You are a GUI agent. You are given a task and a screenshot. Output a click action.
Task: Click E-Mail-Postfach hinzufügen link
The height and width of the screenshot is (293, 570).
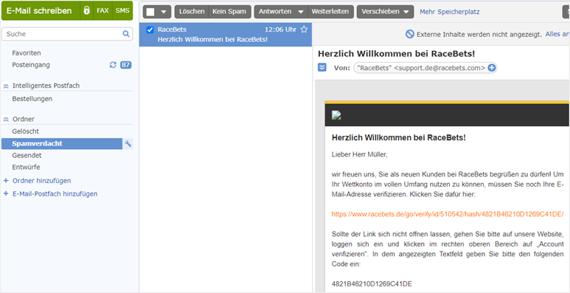tap(55, 194)
